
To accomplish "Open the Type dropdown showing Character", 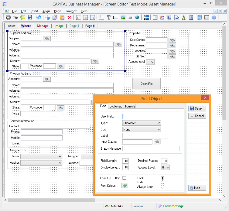I will click(x=141, y=123).
